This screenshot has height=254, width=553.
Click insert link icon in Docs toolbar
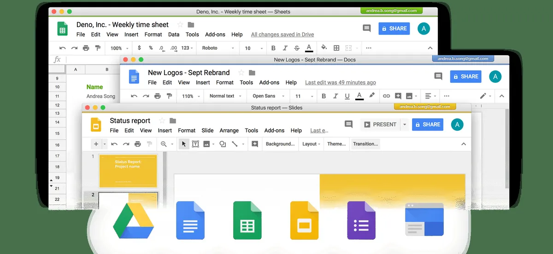pyautogui.click(x=386, y=96)
